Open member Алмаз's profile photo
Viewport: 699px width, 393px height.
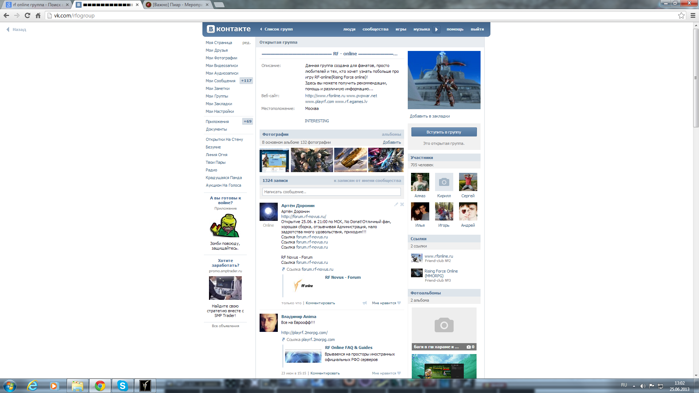coord(420,182)
